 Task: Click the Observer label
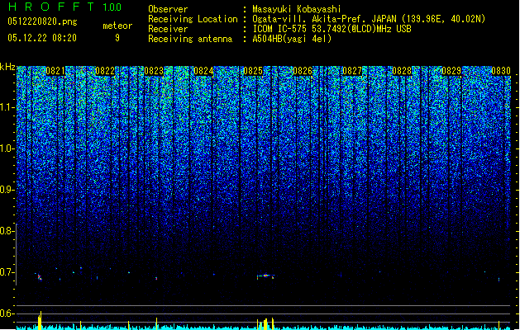pyautogui.click(x=168, y=9)
